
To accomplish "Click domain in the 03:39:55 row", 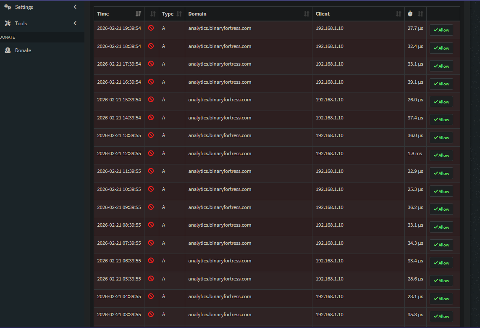I will coord(220,315).
